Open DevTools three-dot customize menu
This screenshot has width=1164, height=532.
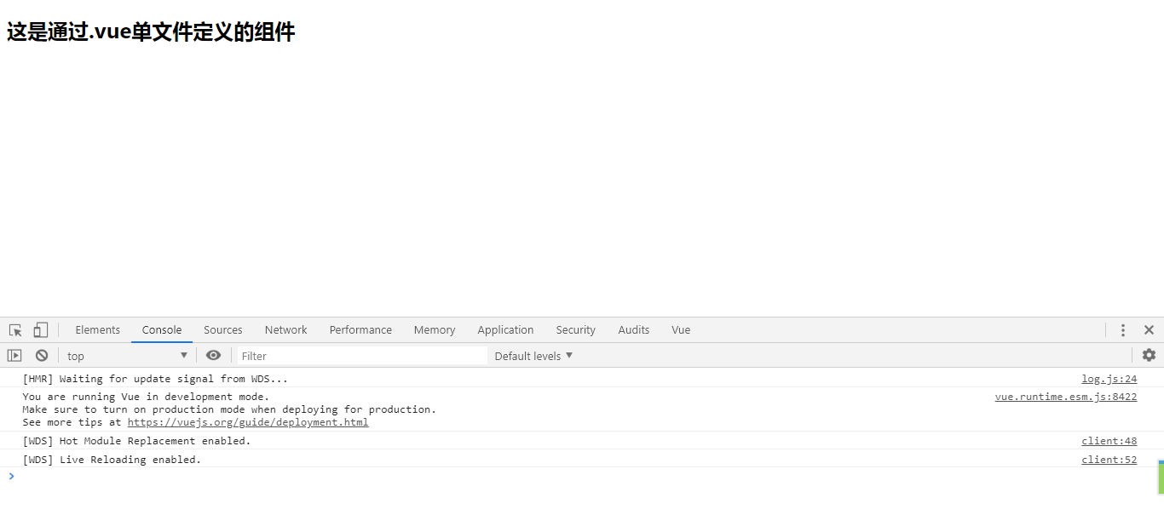coord(1123,330)
